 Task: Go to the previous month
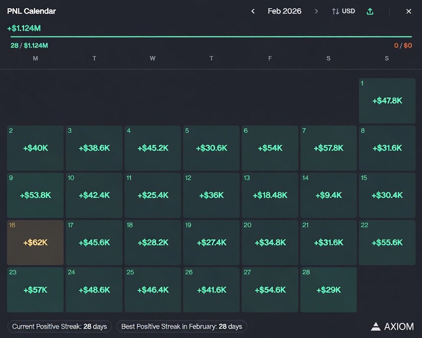[x=253, y=11]
